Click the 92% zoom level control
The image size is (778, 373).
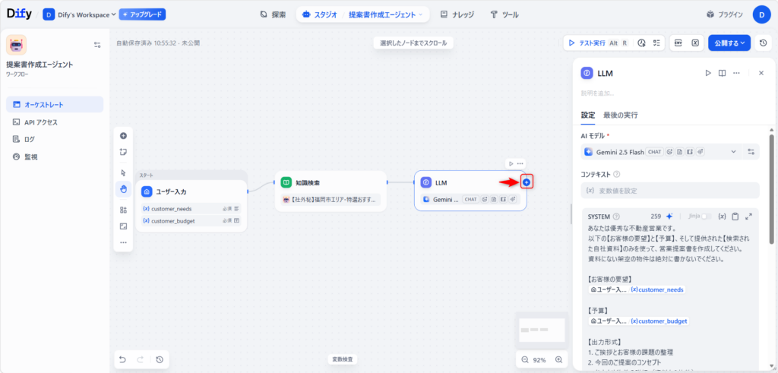coord(539,359)
